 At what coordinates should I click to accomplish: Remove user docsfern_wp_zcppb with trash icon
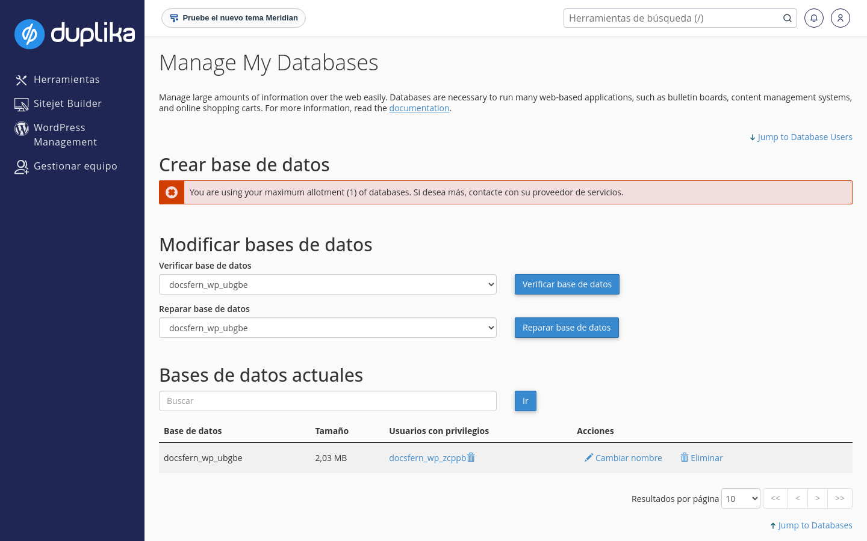(471, 457)
